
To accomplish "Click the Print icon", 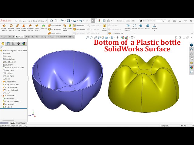I will coord(74,21).
